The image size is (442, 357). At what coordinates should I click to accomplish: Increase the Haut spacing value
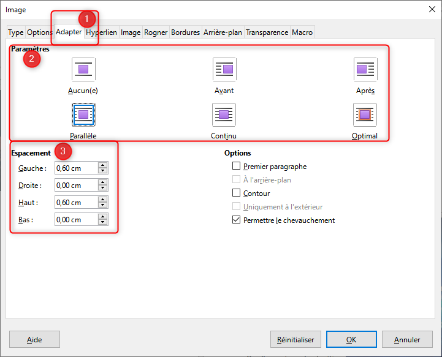[103, 200]
